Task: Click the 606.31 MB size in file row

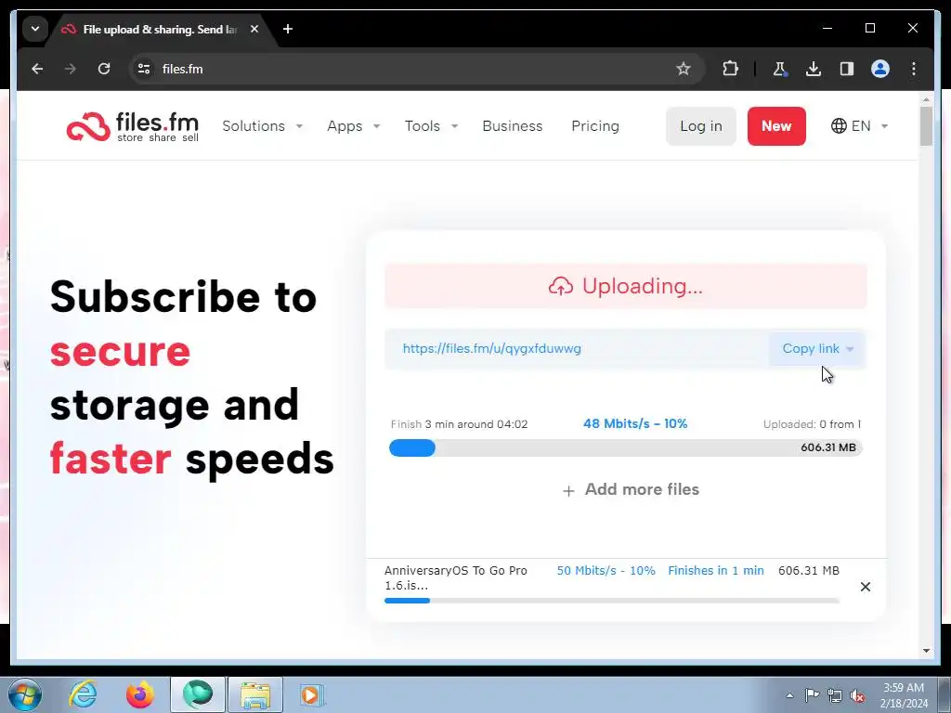Action: pos(809,571)
